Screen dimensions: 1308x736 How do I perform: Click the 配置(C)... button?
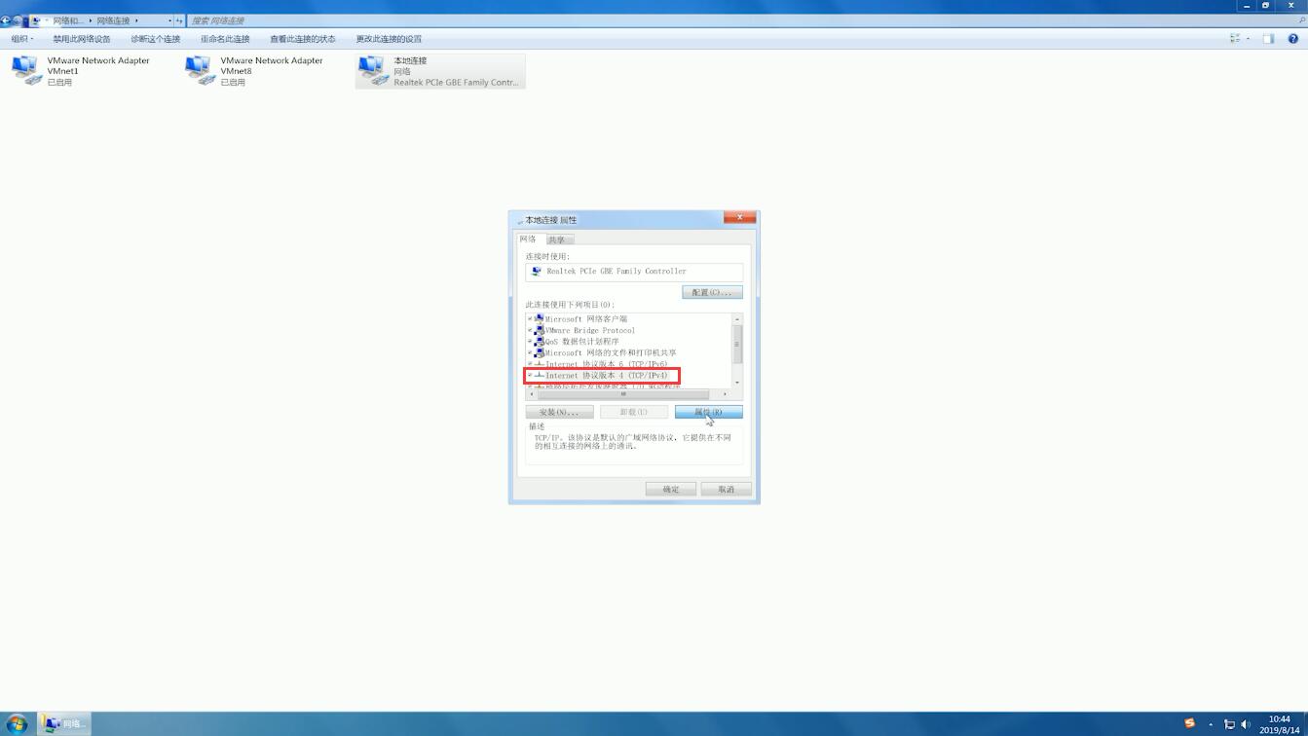pyautogui.click(x=712, y=292)
